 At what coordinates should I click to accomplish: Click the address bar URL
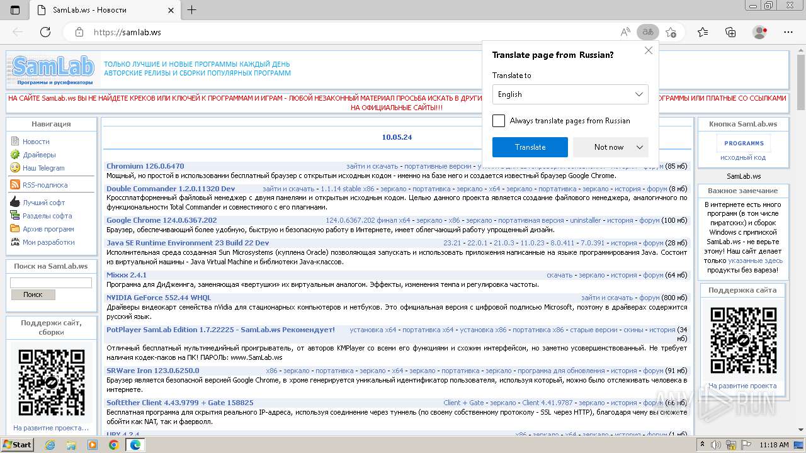(x=127, y=32)
